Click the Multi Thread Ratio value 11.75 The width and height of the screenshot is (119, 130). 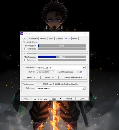[80, 72]
